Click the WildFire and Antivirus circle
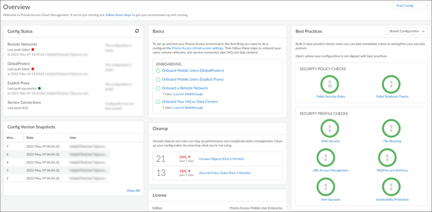Image resolution: width=432 pixels, height=212 pixels. [392, 157]
